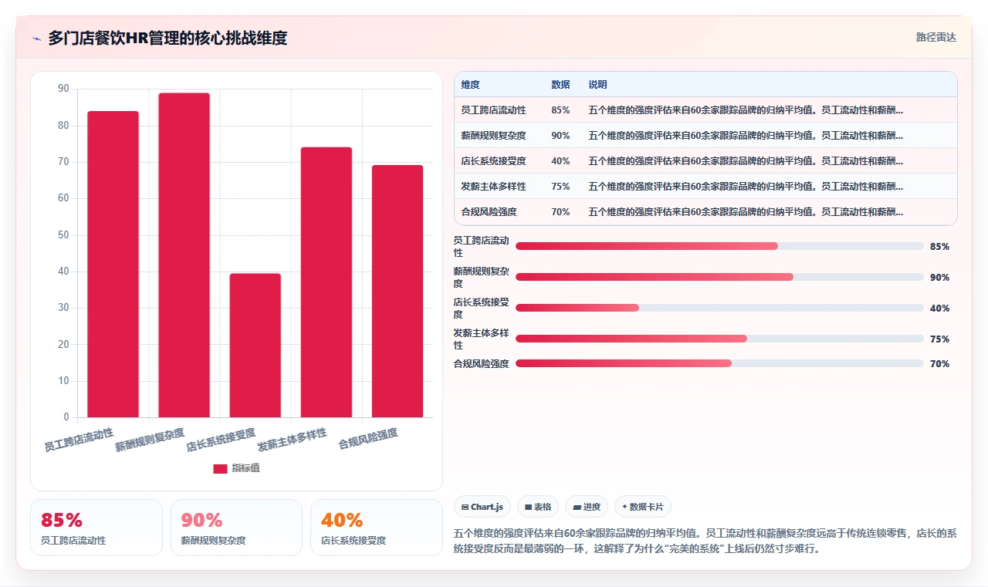This screenshot has width=988, height=587.
Task: Click the page title 多门店餐饮HR管理的核心挑战维度
Action: click(167, 39)
